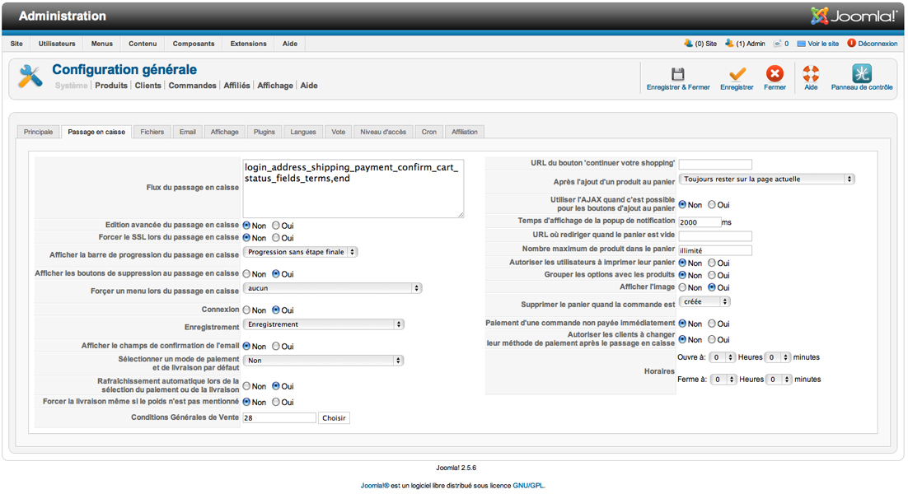908x494 pixels.
Task: Open the Ouvre à minutes dropdown
Action: pos(778,357)
